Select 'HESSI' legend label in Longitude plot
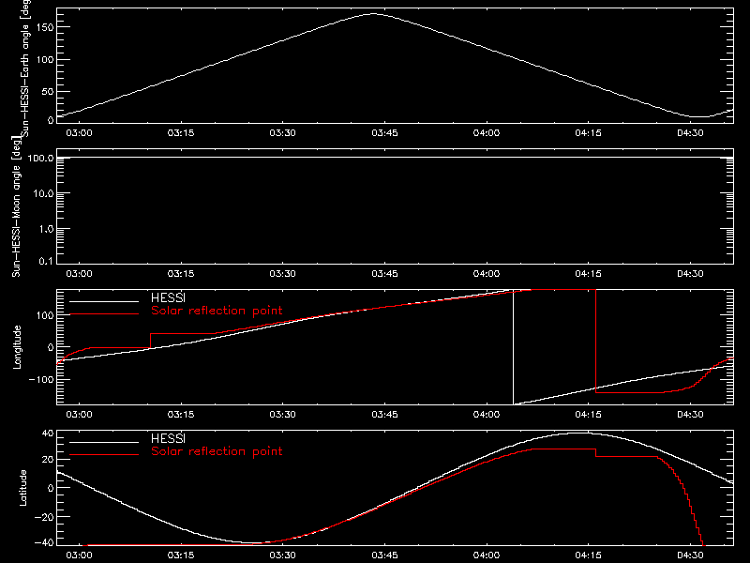 (168, 297)
